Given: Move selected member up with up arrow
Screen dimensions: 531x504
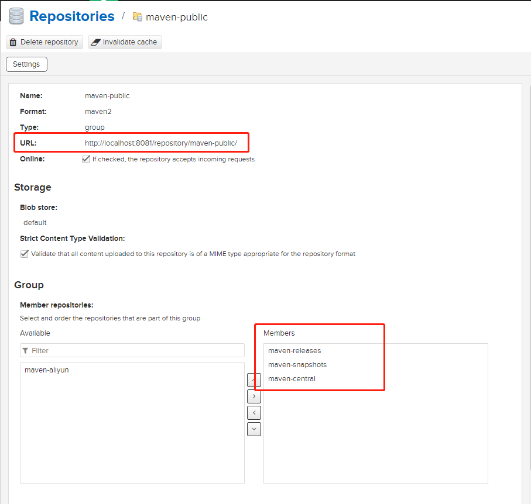Looking at the screenshot, I should pyautogui.click(x=254, y=381).
